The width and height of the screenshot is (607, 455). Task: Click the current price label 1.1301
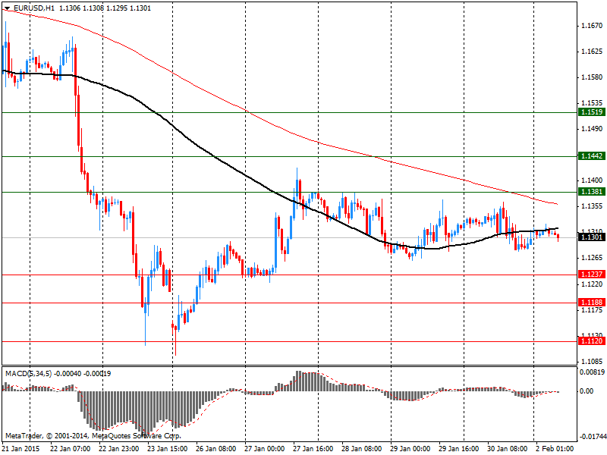point(591,237)
